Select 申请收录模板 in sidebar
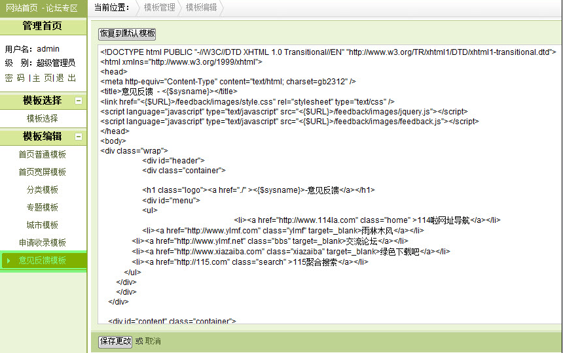 [x=43, y=243]
